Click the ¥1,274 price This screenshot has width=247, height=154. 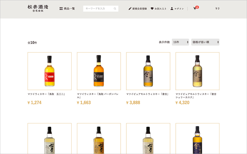click(x=34, y=103)
